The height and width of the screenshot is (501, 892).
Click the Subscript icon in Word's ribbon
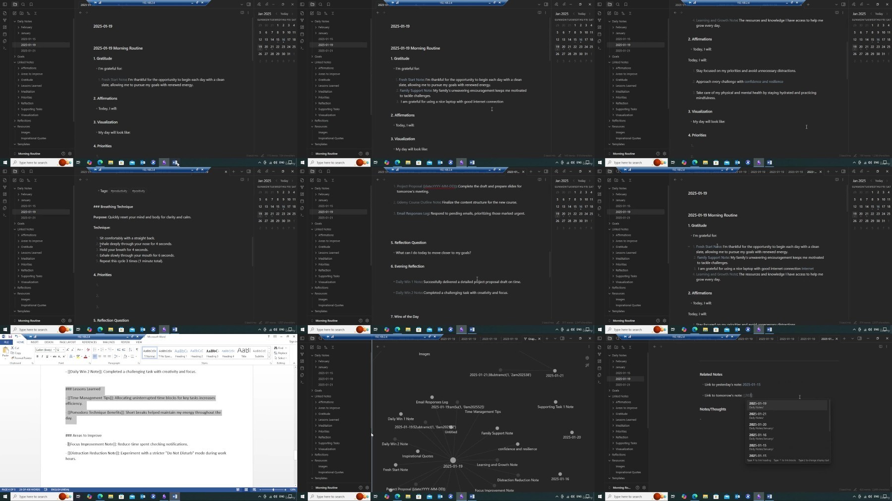click(x=59, y=356)
